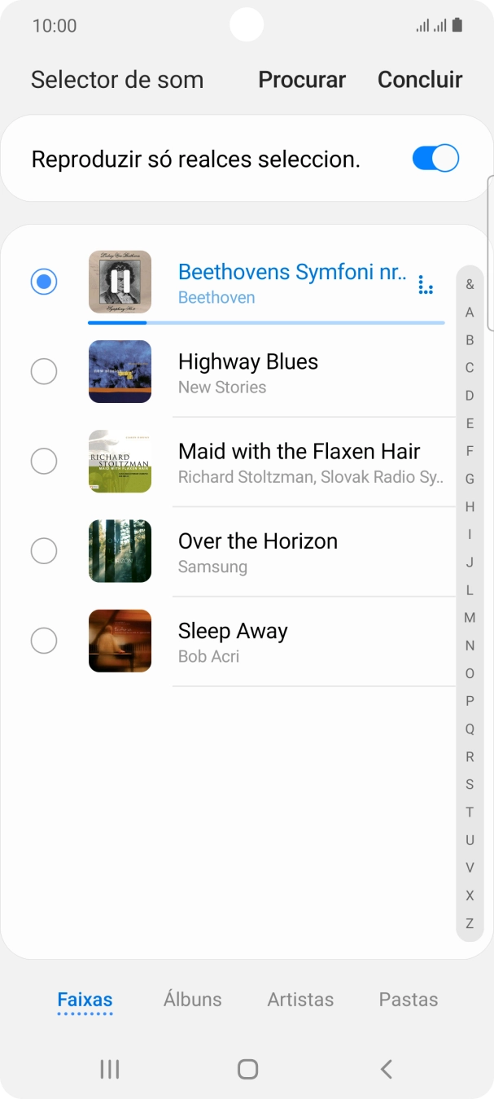Open Highway Blues album art
This screenshot has width=494, height=1099.
120,371
